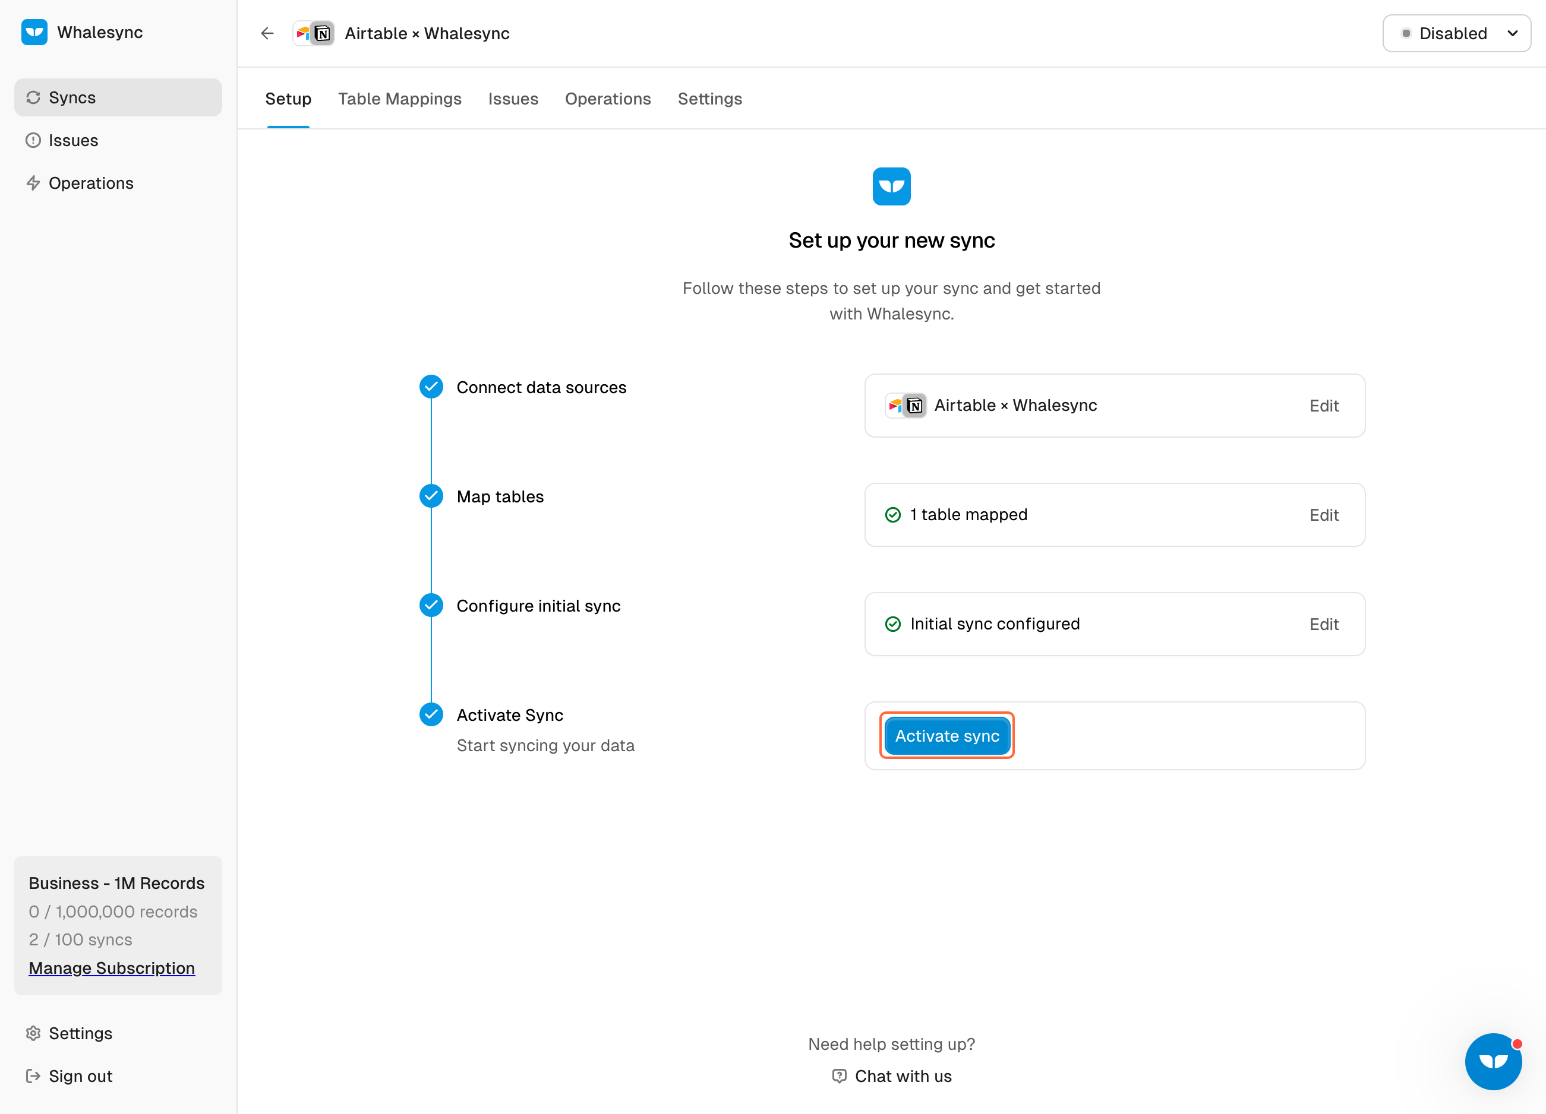Screen dimensions: 1546x1114
Task: Click the Airtable and Notion icon in the header
Action: click(314, 33)
